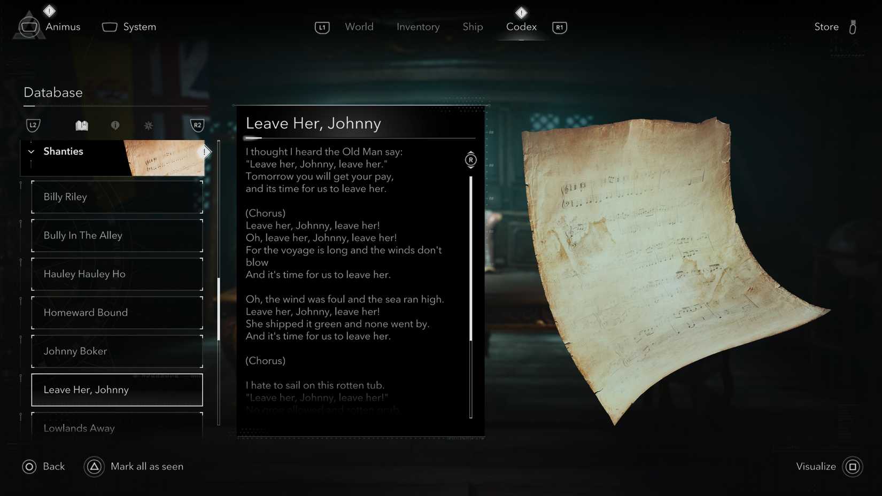
Task: Select the star-shaped database category icon
Action: (149, 125)
